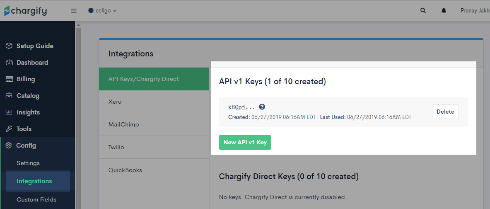Click the Tools wrench icon
The height and width of the screenshot is (209, 490).
9,129
